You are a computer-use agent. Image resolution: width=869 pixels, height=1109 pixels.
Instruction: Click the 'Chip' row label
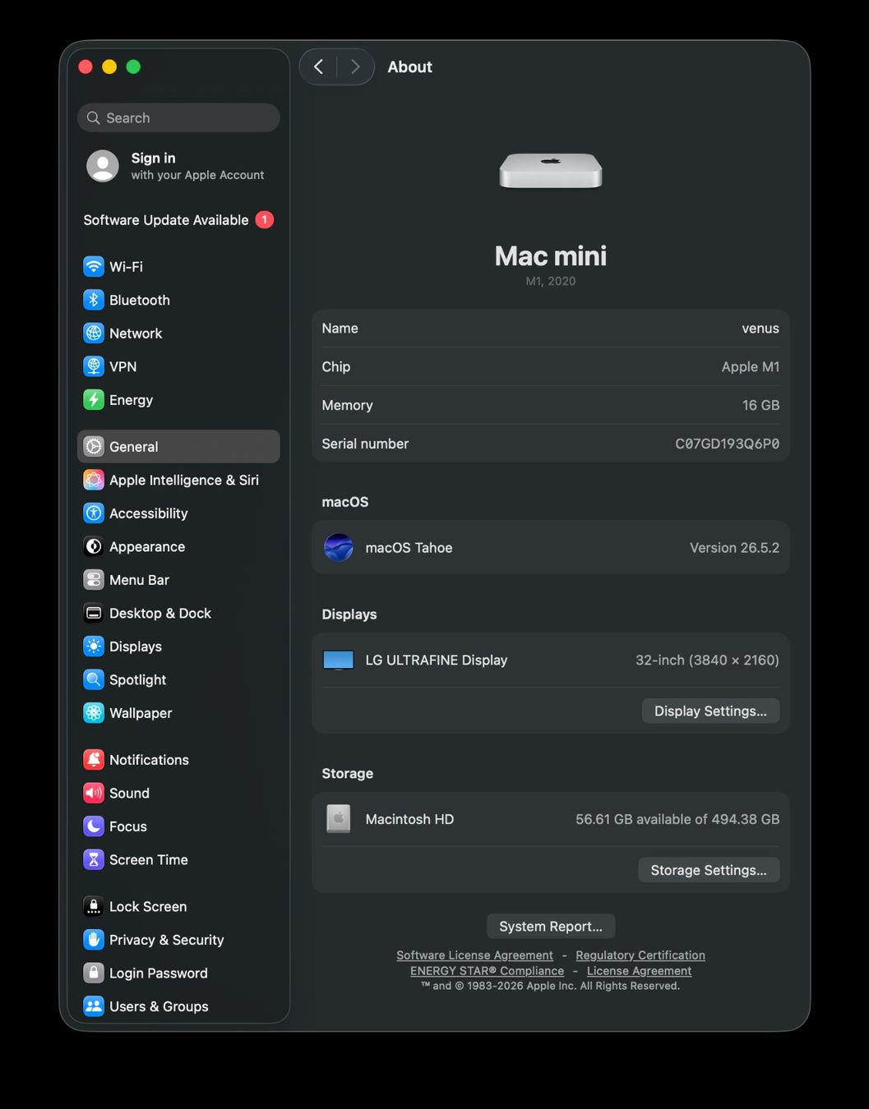[x=335, y=366]
